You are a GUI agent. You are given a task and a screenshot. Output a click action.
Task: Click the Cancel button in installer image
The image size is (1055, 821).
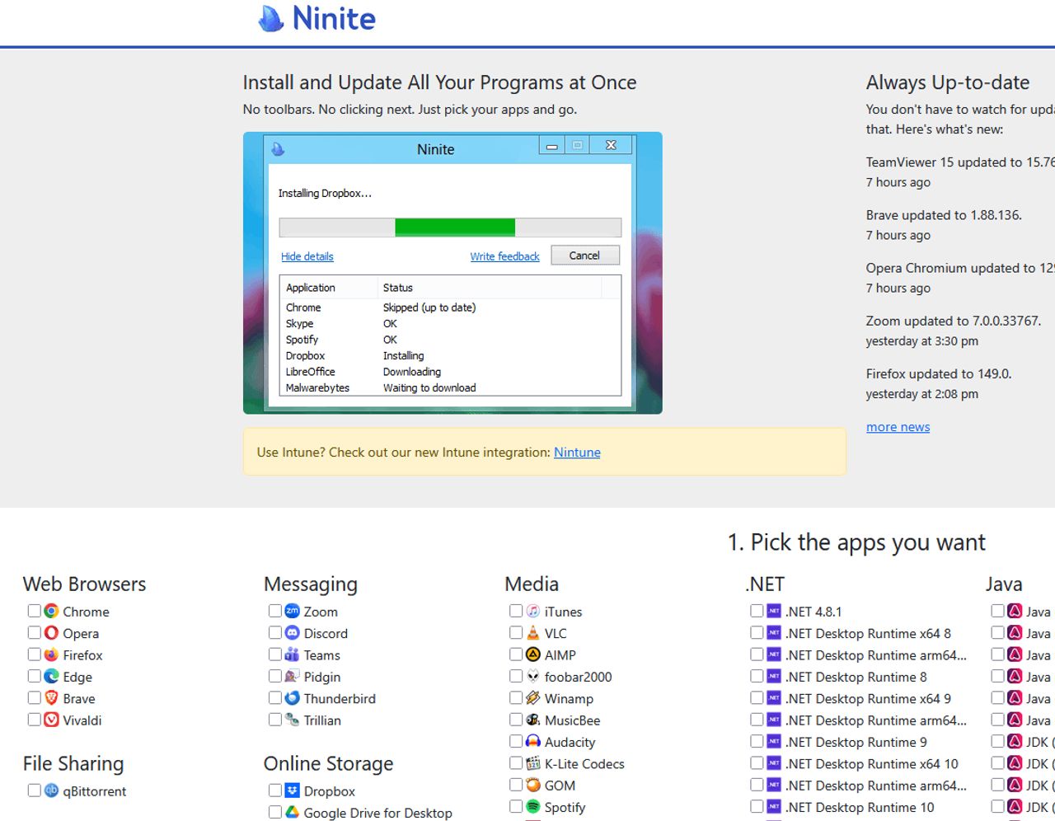(584, 256)
